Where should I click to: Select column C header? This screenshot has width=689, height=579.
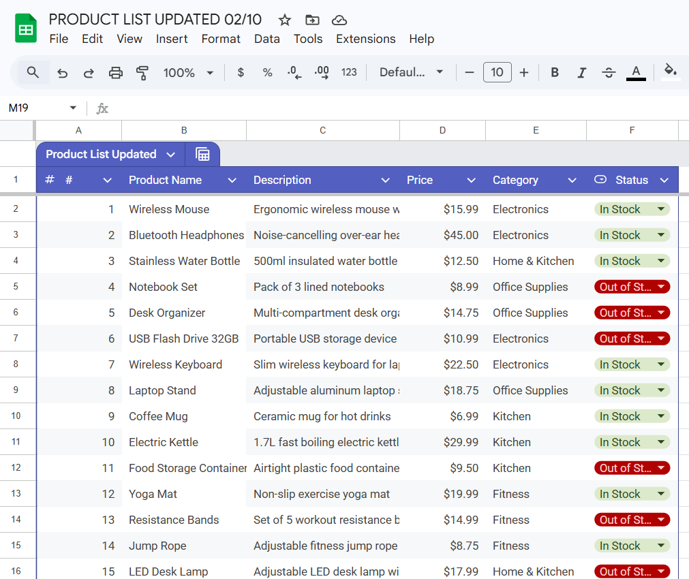click(323, 131)
